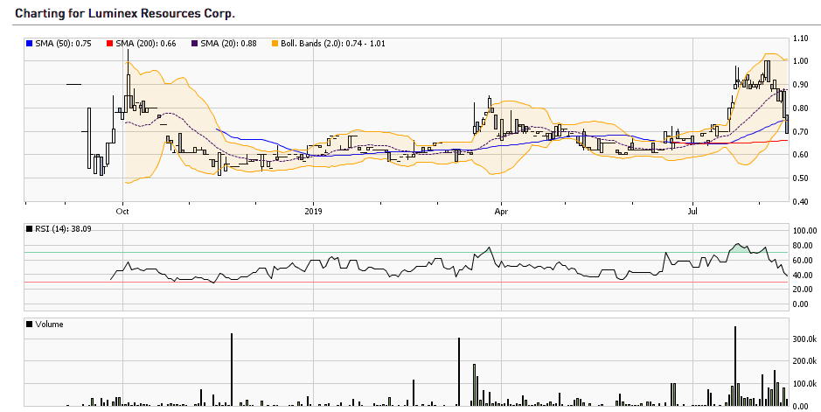This screenshot has width=821, height=412.
Task: Click the 200.0k volume axis value
Action: pyautogui.click(x=804, y=362)
